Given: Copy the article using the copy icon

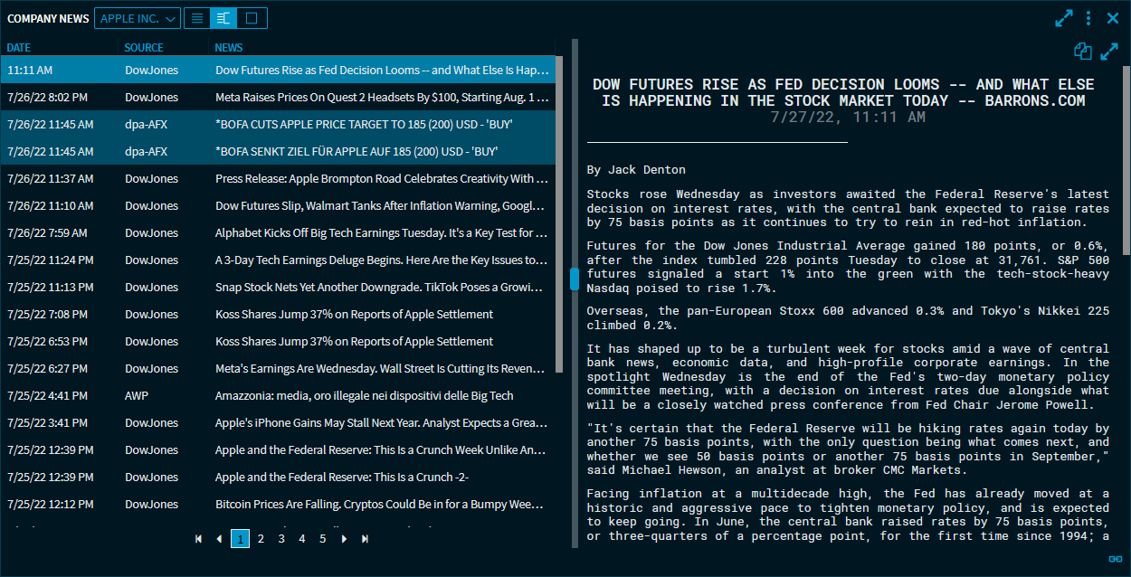Looking at the screenshot, I should [1082, 52].
